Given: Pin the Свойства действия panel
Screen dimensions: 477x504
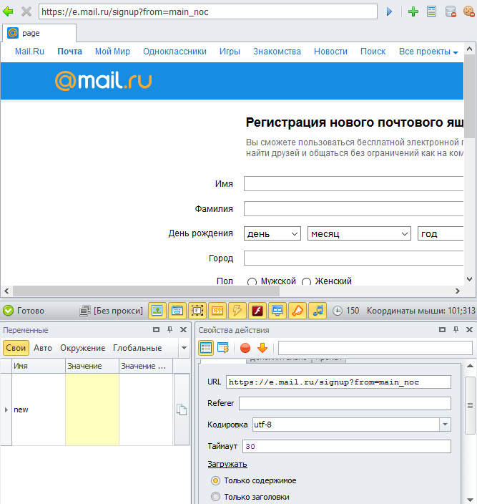Looking at the screenshot, I should [456, 329].
